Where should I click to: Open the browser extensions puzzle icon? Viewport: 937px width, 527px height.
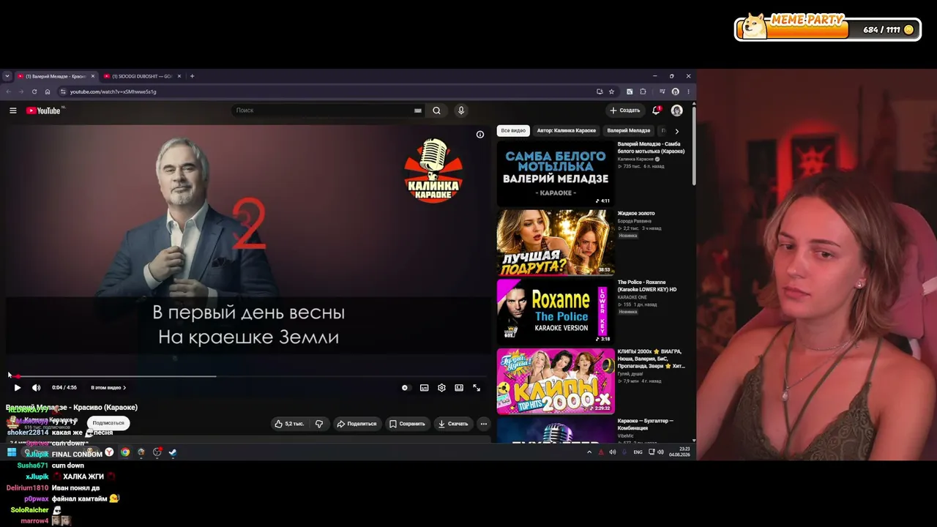point(643,91)
